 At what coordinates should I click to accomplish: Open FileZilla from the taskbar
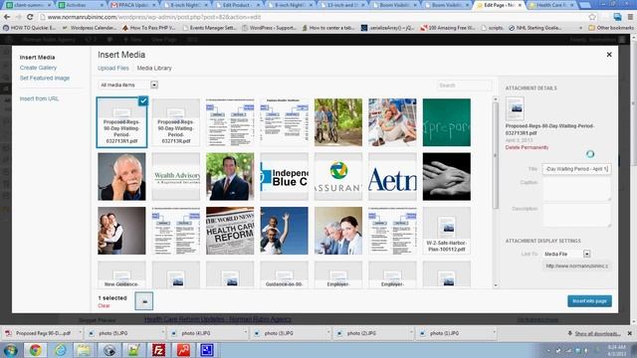point(158,350)
